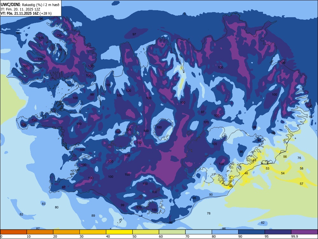This screenshot has height=239, width=318.
Task: Select the bright yellow 40–50 legend swatch
Action: [x=119, y=232]
